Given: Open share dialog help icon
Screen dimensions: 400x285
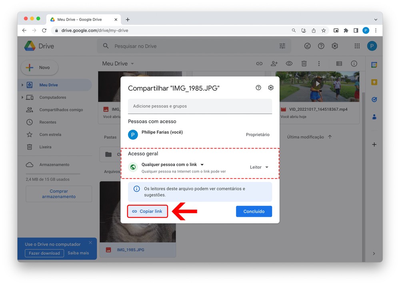Looking at the screenshot, I should click(x=258, y=88).
